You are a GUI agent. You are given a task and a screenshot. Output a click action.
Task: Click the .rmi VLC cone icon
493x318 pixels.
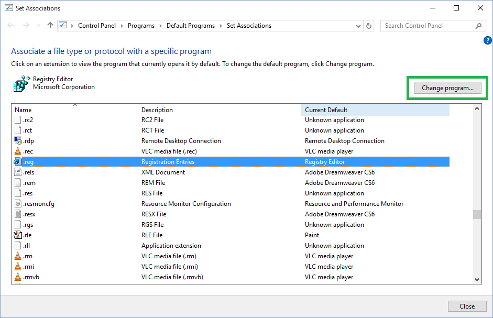[x=18, y=267]
